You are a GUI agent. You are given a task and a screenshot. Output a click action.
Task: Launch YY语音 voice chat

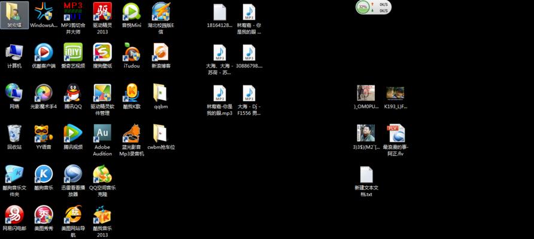click(44, 137)
